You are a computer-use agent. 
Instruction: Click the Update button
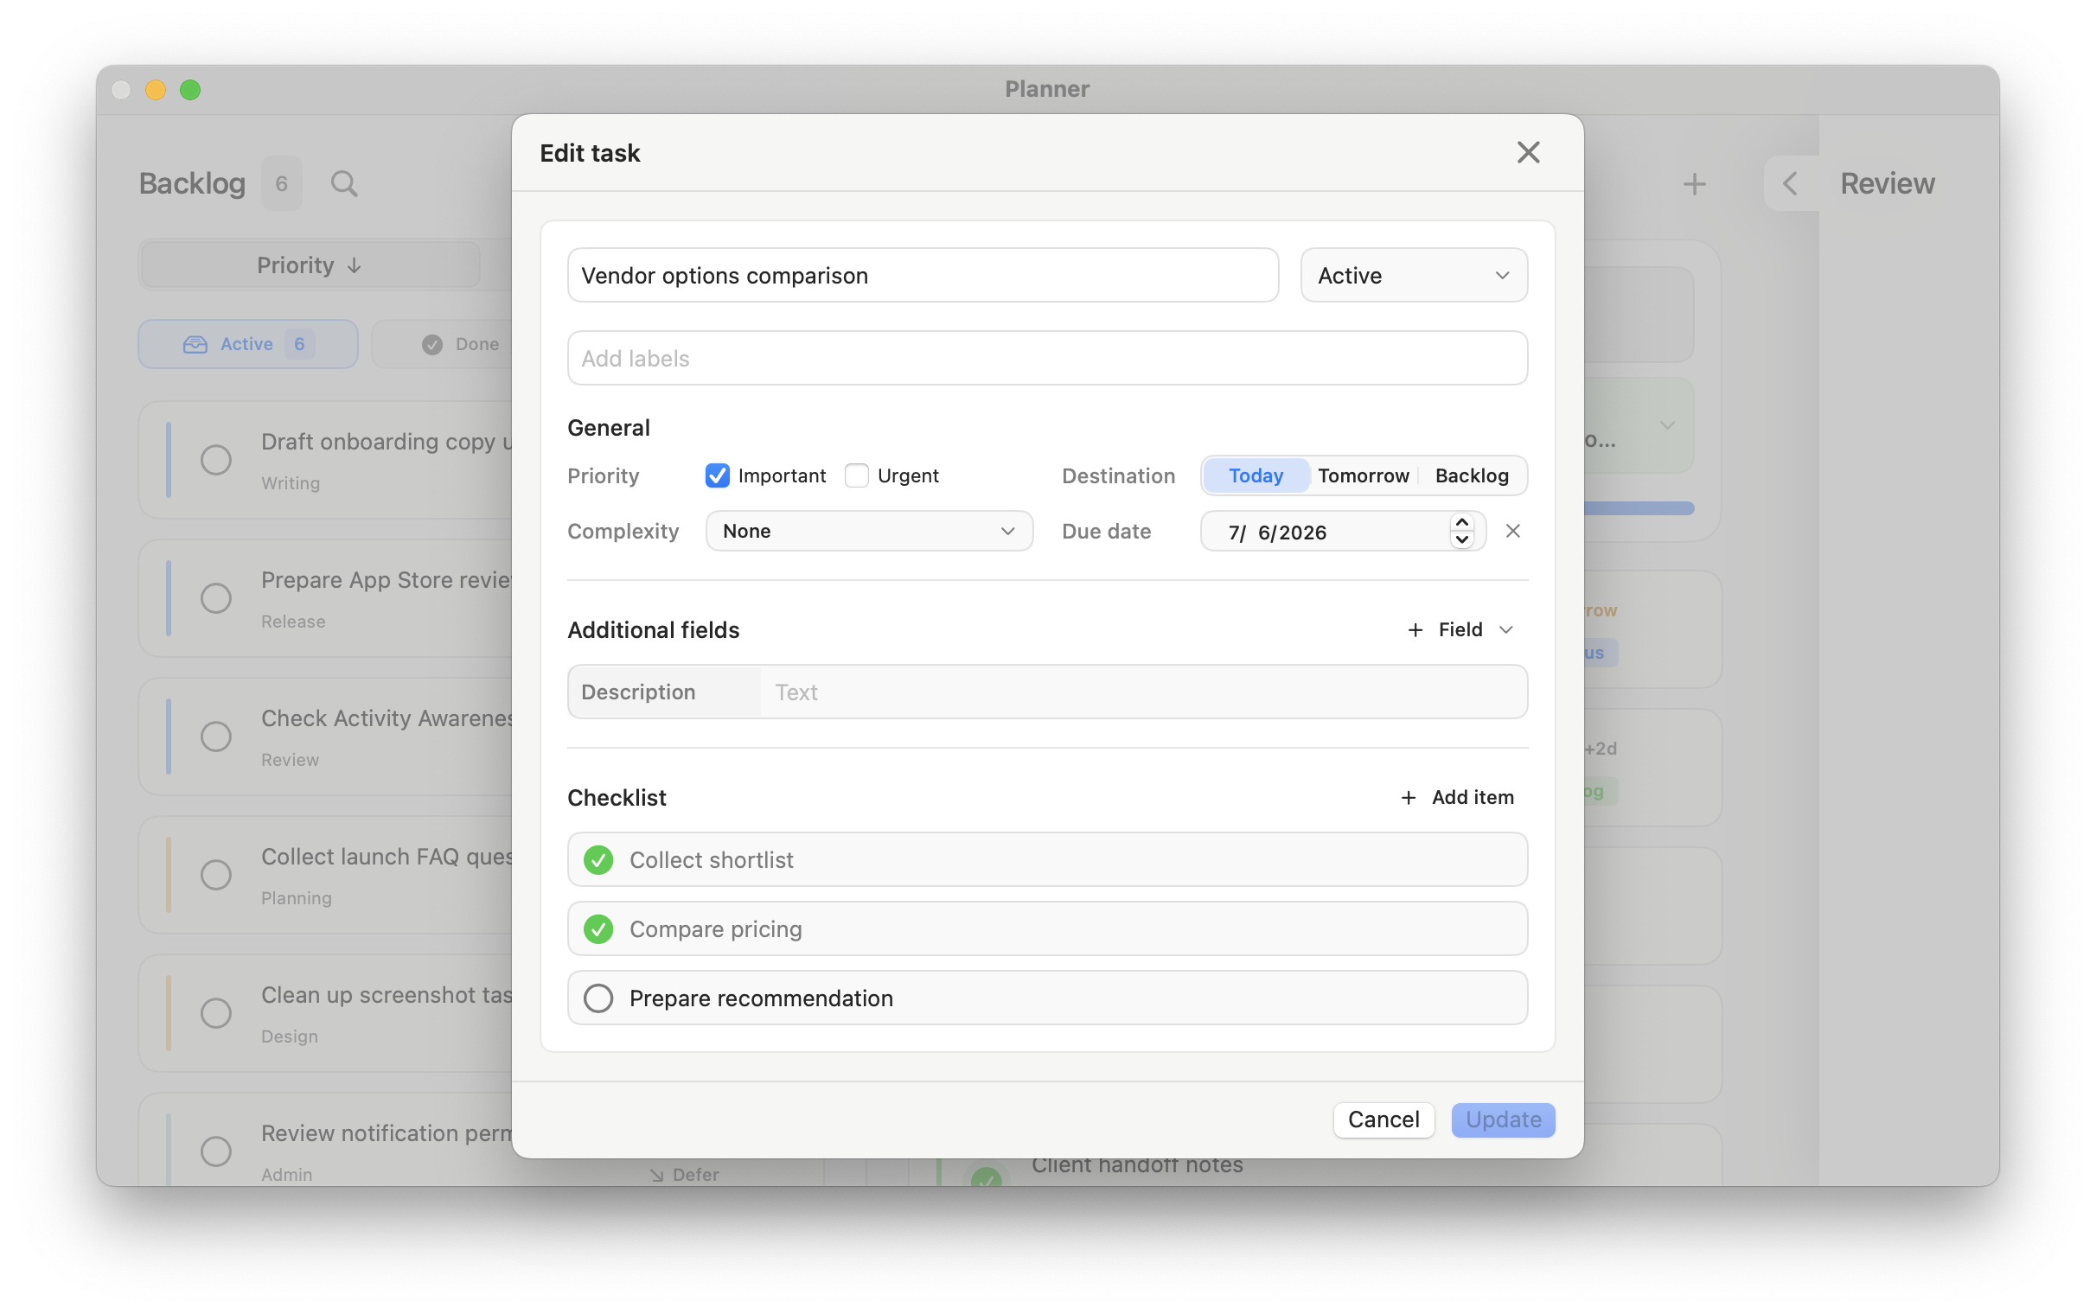(x=1503, y=1119)
